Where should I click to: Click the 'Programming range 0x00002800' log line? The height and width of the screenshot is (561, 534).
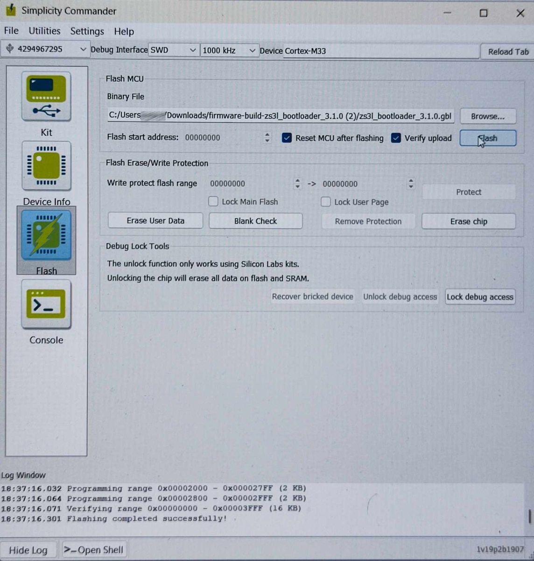[154, 498]
